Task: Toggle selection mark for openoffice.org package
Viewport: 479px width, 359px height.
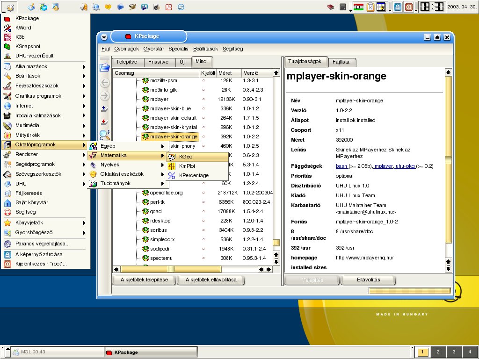Action: pyautogui.click(x=203, y=193)
